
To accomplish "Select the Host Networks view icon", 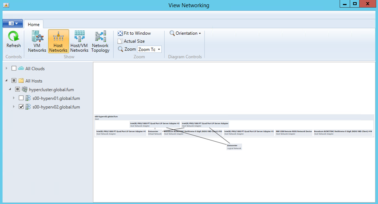I will click(x=58, y=37).
